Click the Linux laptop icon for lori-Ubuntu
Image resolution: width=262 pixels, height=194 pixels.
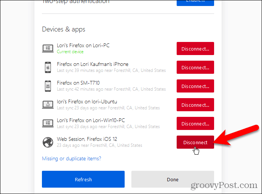[48, 105]
